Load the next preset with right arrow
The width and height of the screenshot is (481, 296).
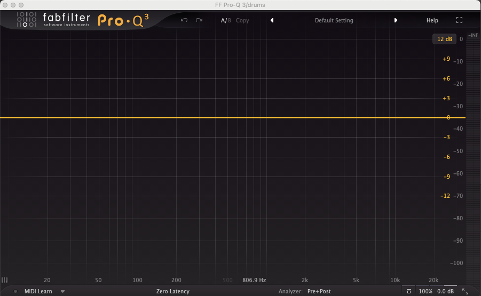396,20
